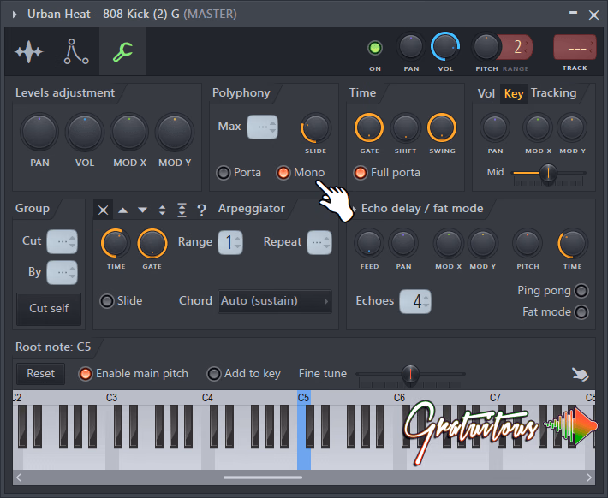
Task: Click the Cut self button
Action: coord(49,309)
